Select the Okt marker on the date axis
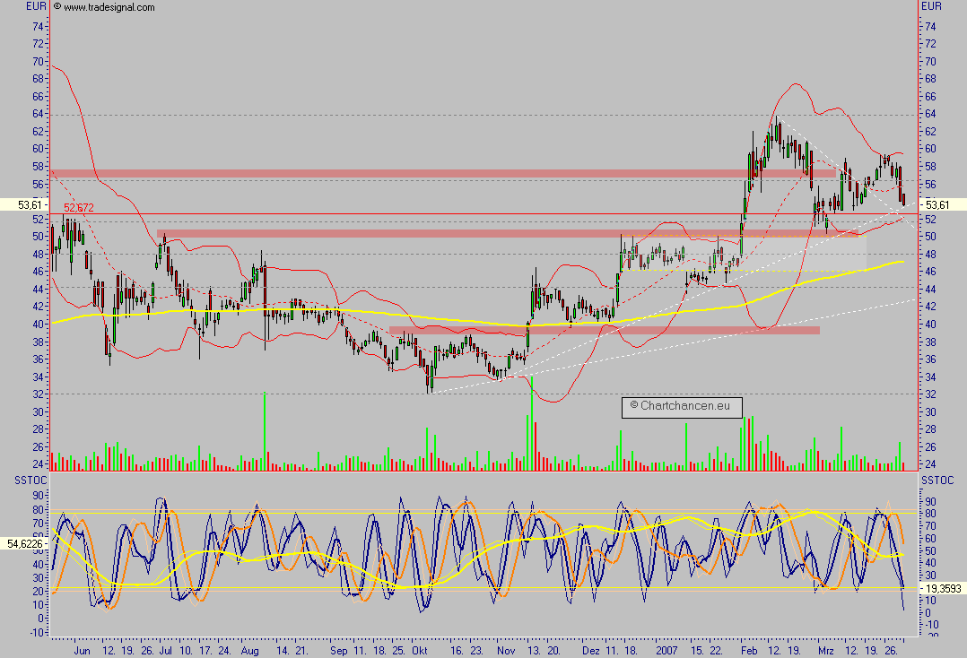Screen dimensions: 967x658 click(421, 648)
